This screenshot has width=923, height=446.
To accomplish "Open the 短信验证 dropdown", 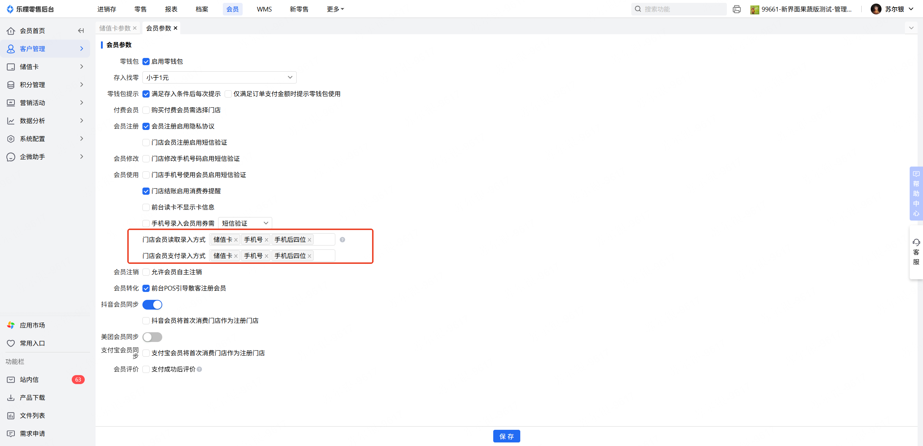I will (x=245, y=223).
